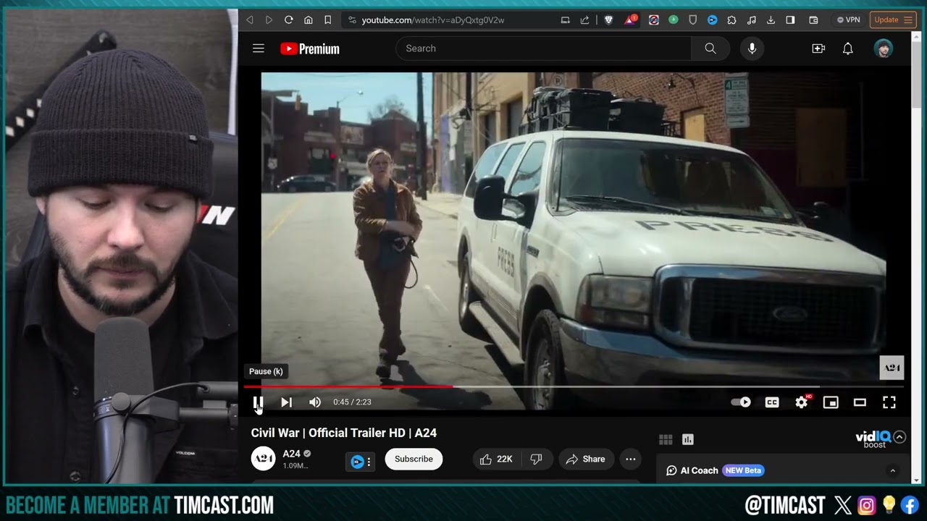Open YouTube notifications bell
The width and height of the screenshot is (927, 521).
point(847,48)
